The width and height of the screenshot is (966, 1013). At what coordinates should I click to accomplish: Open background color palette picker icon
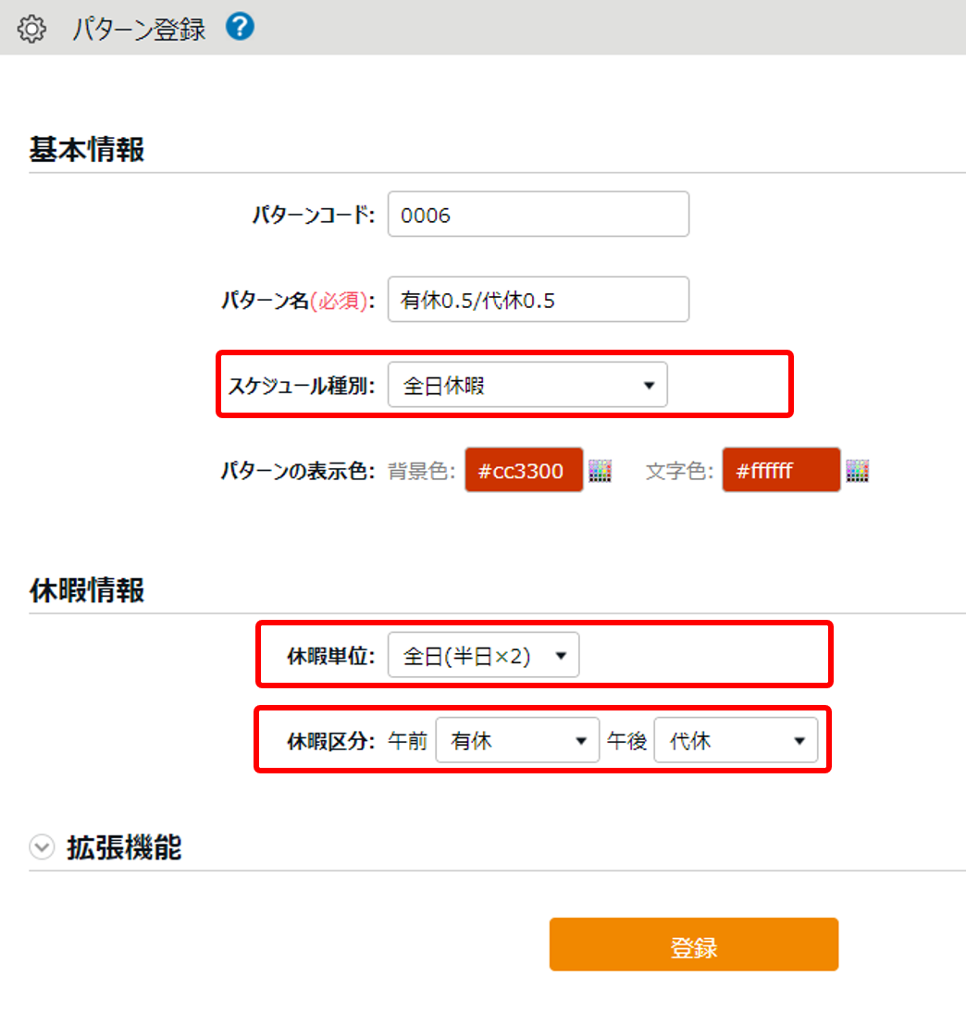point(600,470)
